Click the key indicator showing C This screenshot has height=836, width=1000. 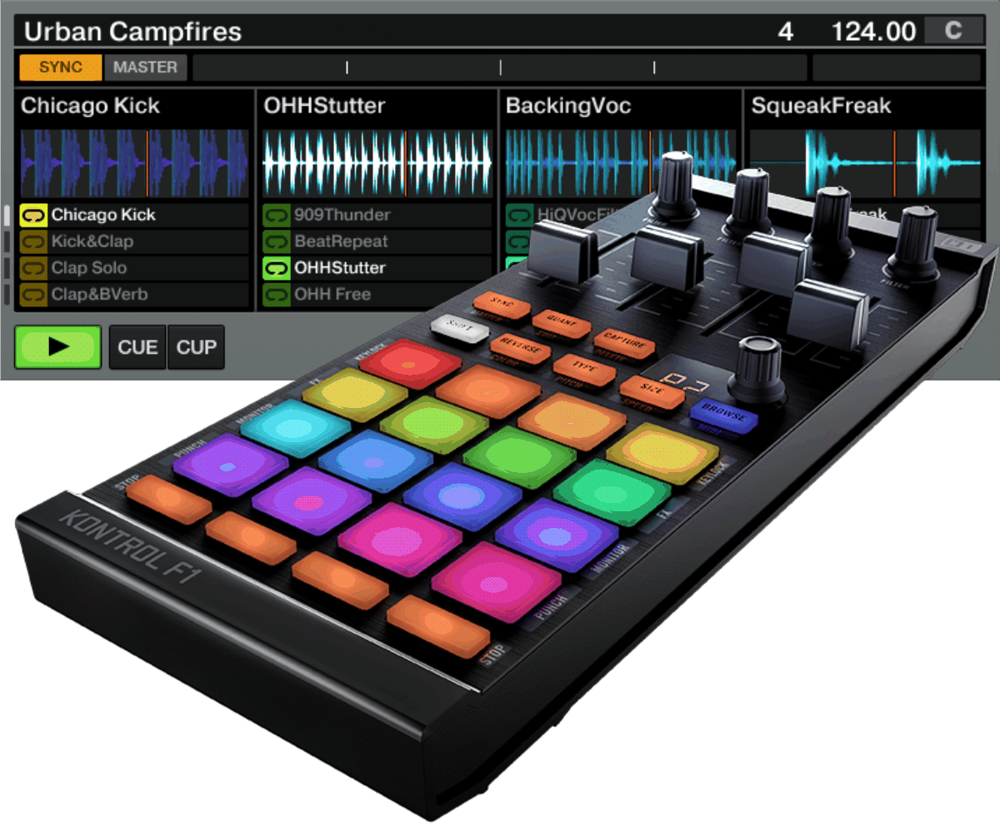(x=952, y=31)
